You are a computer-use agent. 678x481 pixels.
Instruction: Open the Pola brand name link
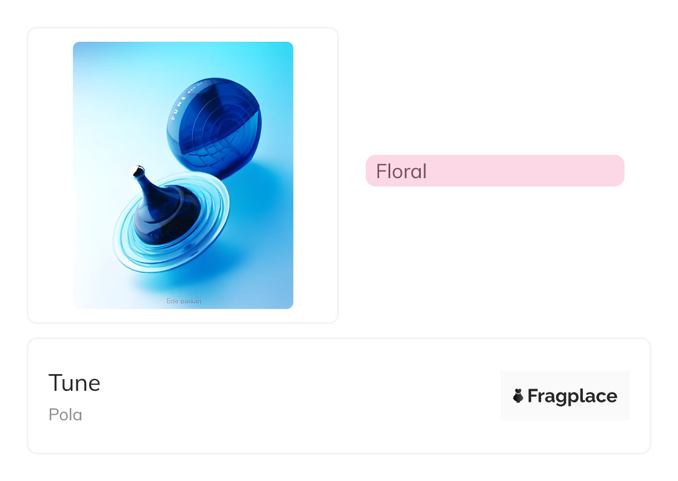(x=65, y=415)
